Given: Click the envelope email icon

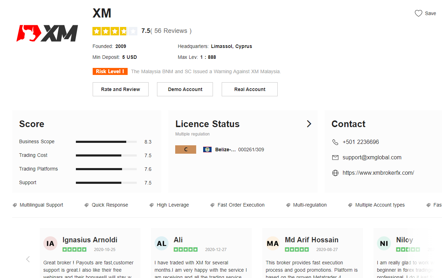Looking at the screenshot, I should [x=335, y=158].
